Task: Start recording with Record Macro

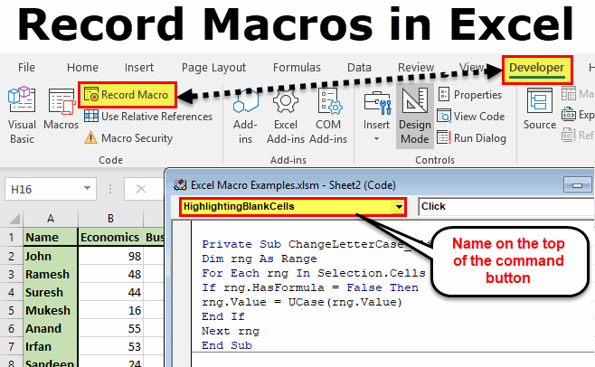Action: coord(127,95)
